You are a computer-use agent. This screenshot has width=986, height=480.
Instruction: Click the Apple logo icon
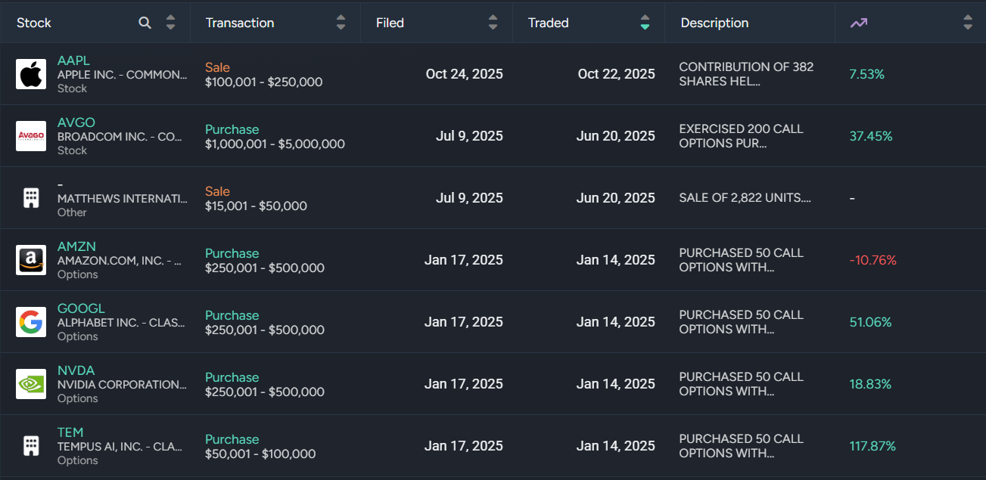[31, 74]
